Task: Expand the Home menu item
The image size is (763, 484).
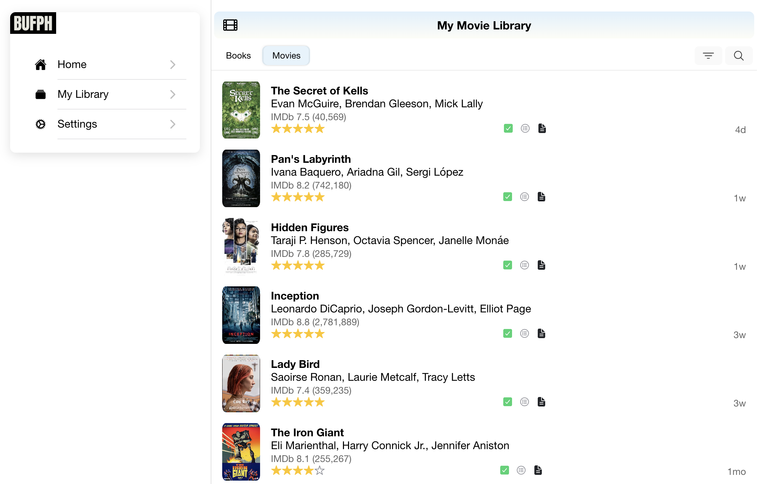Action: tap(172, 64)
